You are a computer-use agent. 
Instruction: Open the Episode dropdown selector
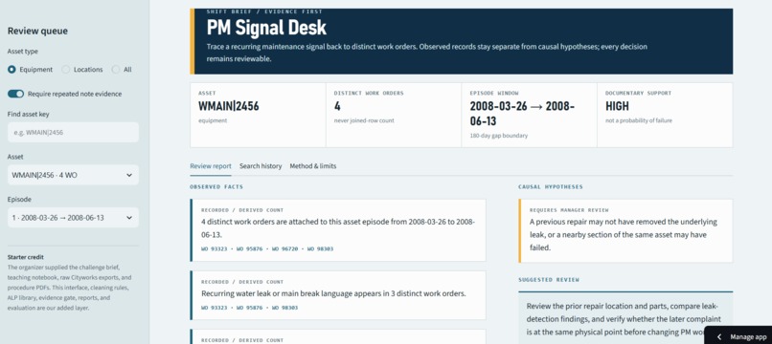click(73, 218)
